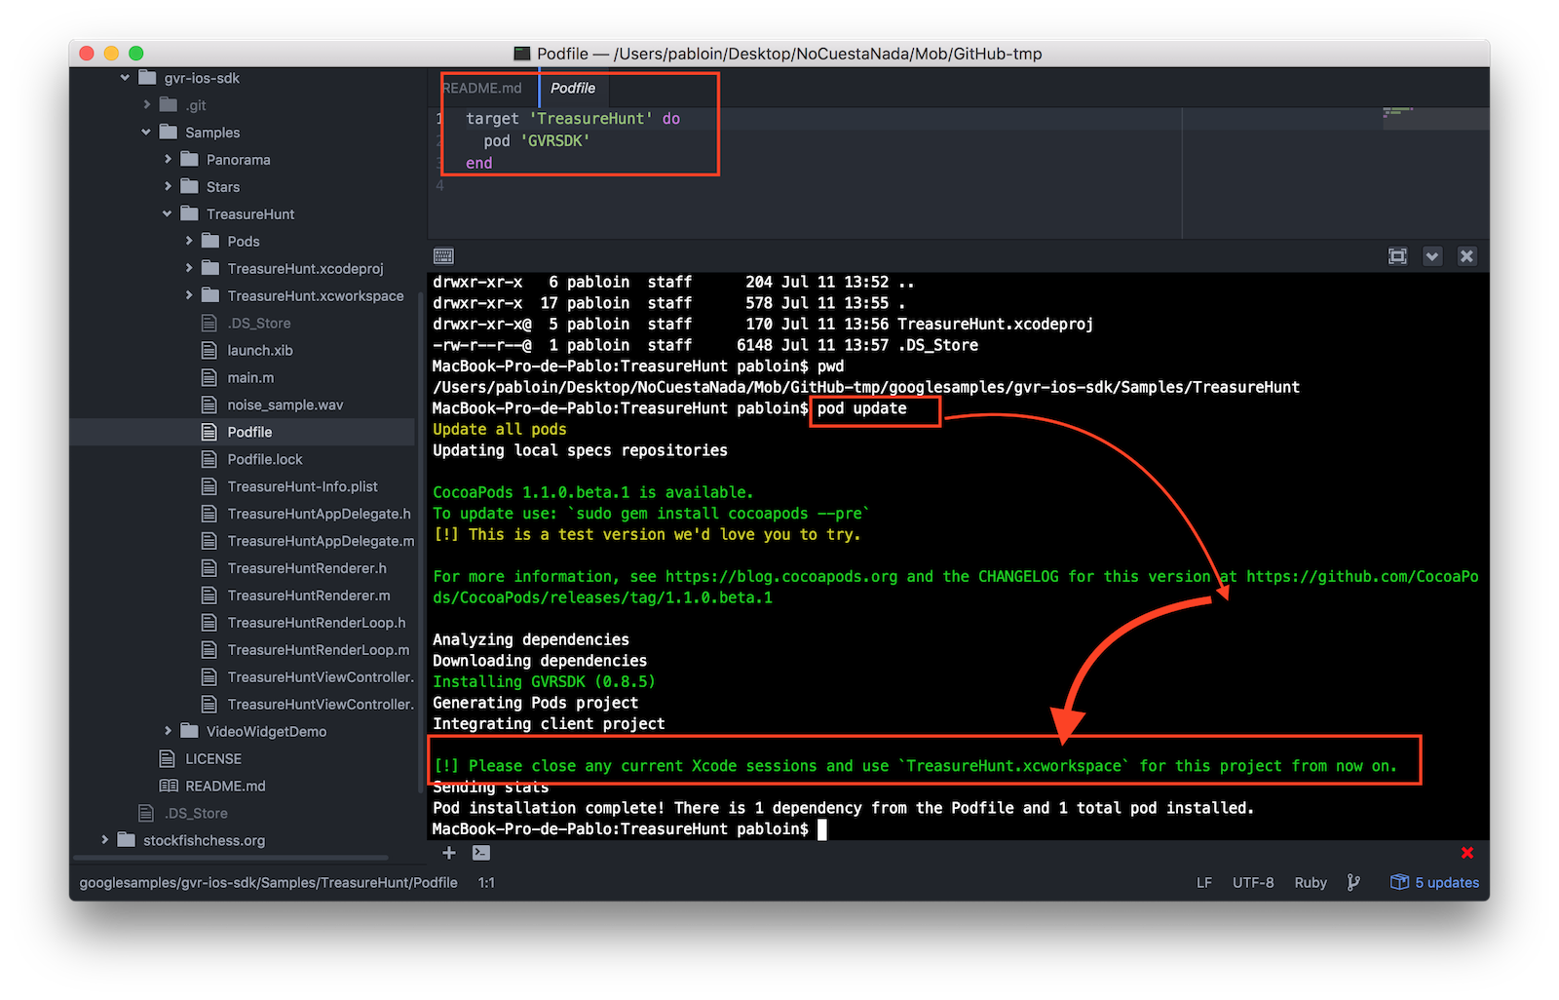
Task: Change the Ruby grammar selector
Action: 1311,882
